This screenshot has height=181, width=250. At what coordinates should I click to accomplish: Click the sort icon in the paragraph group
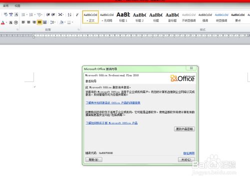click(69, 15)
